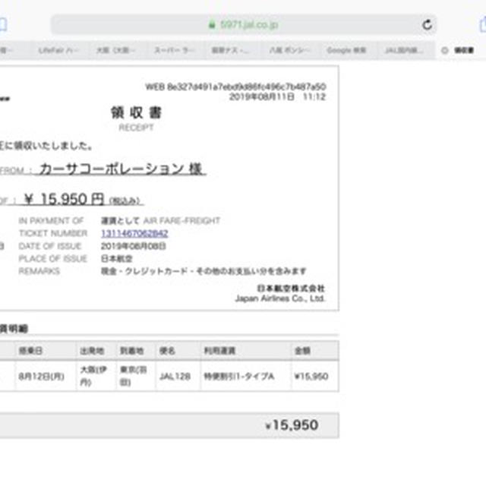Screen dimensions: 486x486
Task: Tap the share icon right of the address bar
Action: pyautogui.click(x=483, y=24)
